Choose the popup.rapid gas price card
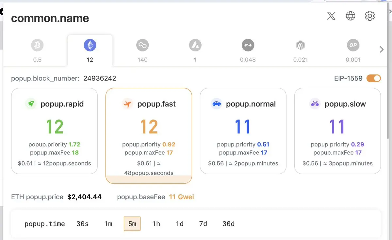This screenshot has height=240, width=392. click(54, 131)
